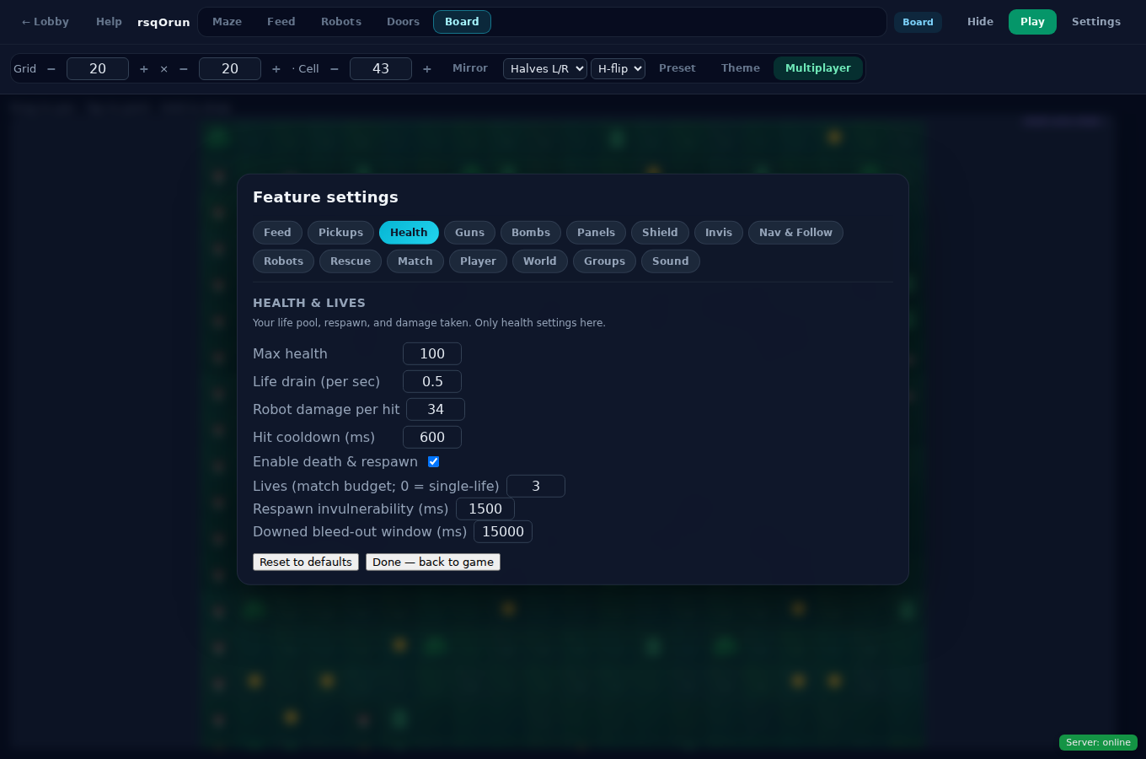
Task: Switch to the Feed top tab
Action: tap(281, 22)
